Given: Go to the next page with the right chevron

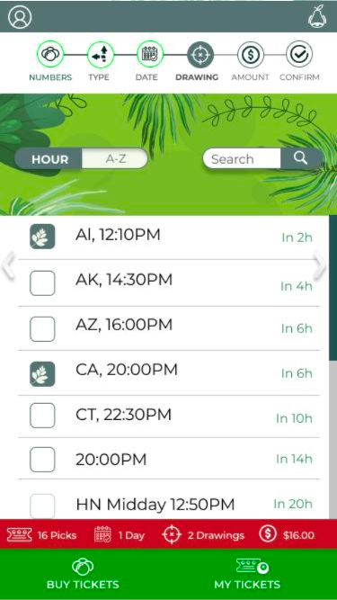Looking at the screenshot, I should 320,265.
